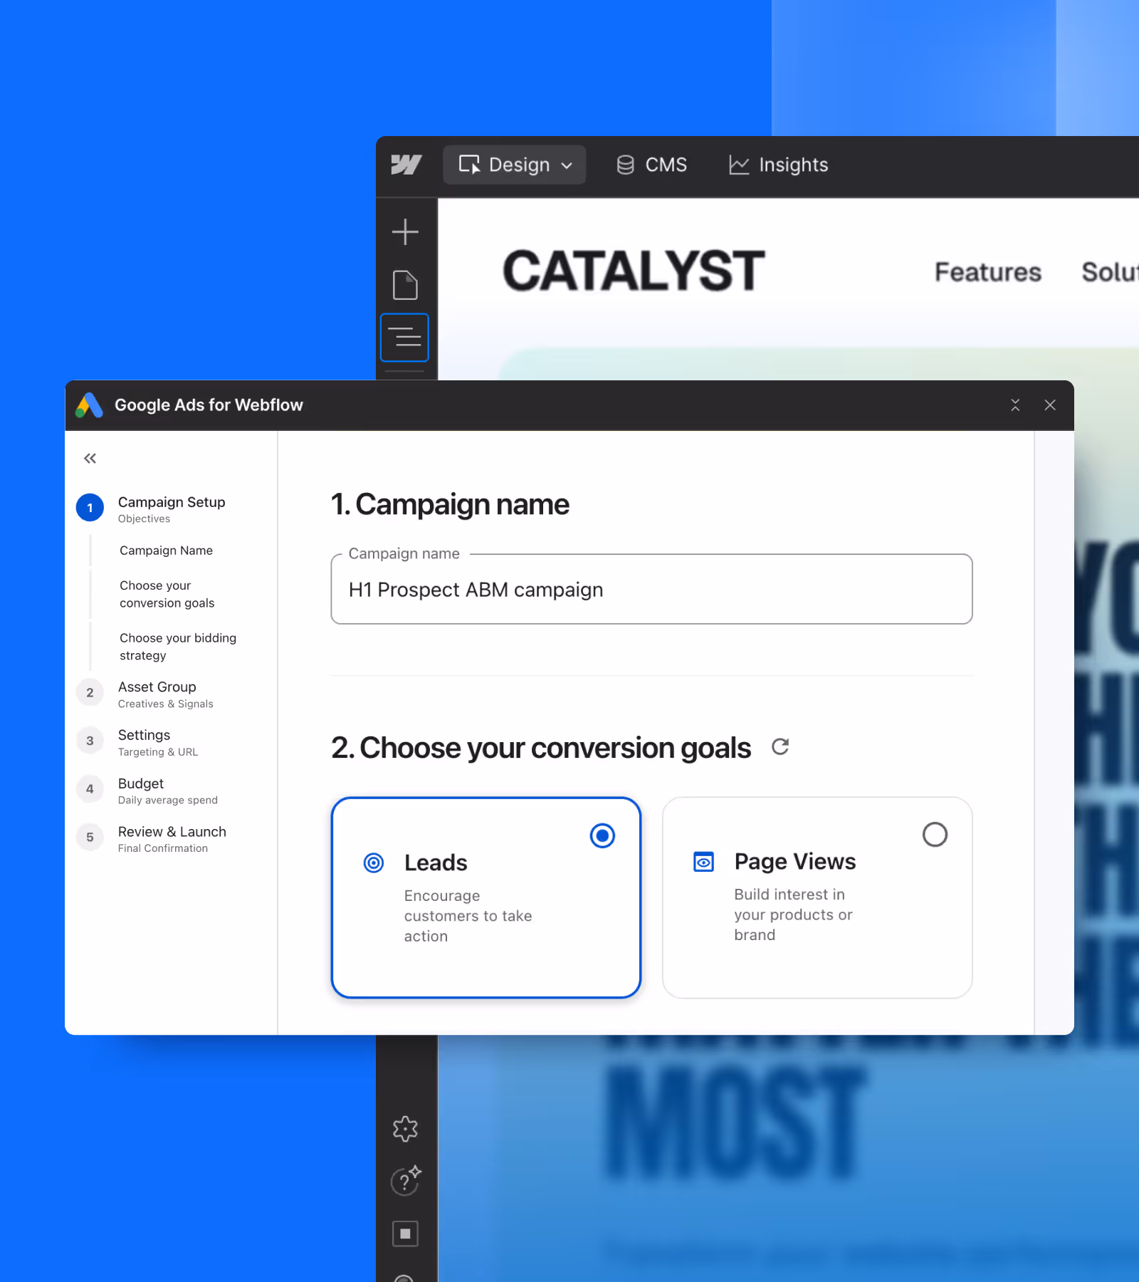Click the CATALYST logo on canvas
The height and width of the screenshot is (1282, 1139).
coord(634,271)
